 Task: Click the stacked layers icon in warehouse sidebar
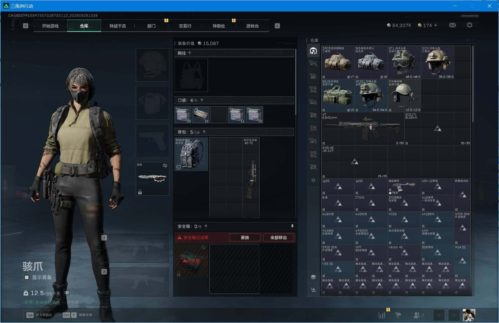(313, 277)
